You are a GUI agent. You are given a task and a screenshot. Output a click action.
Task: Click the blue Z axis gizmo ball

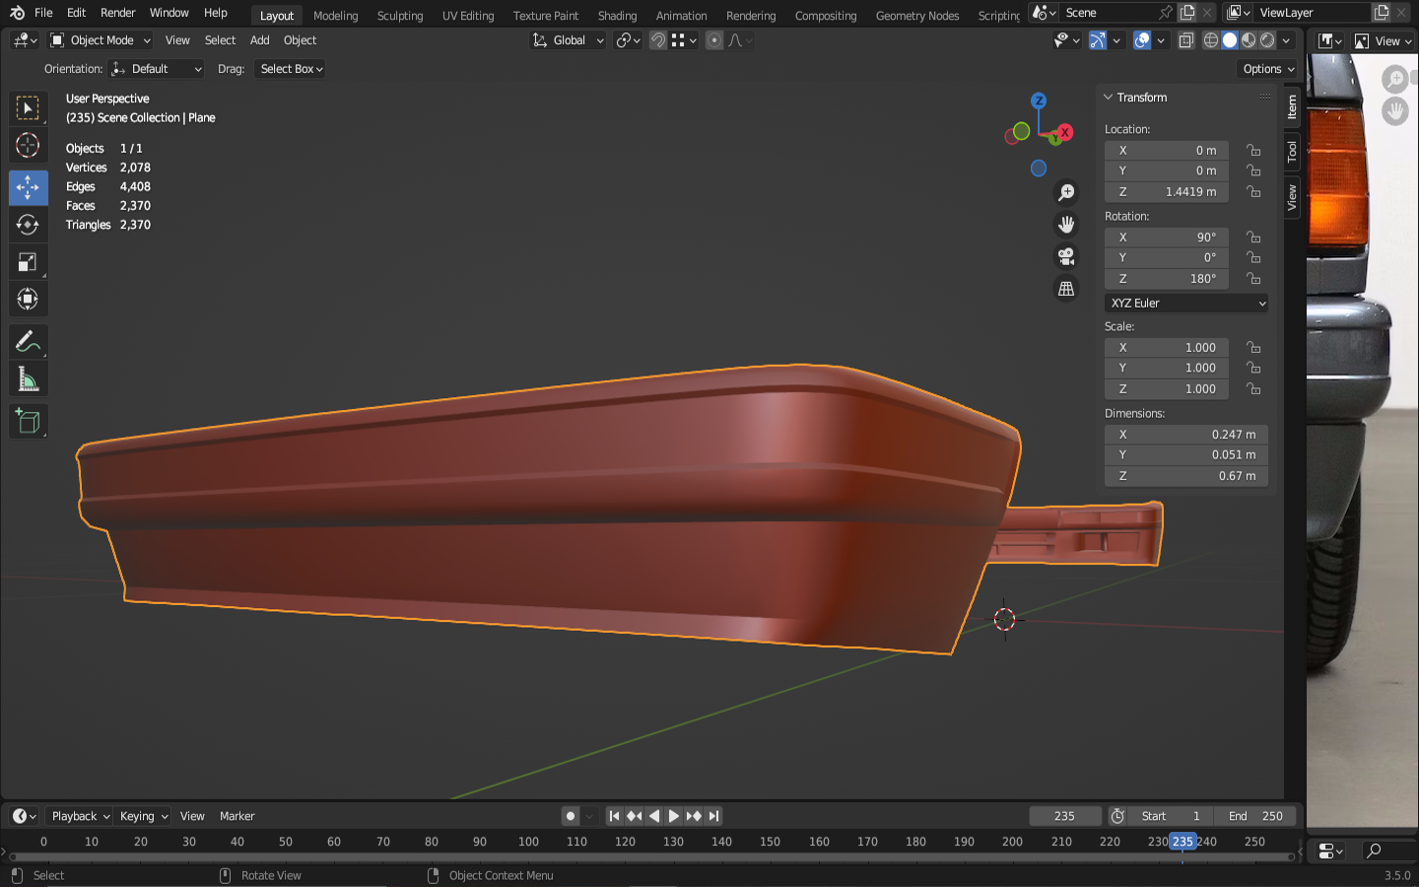pos(1039,101)
